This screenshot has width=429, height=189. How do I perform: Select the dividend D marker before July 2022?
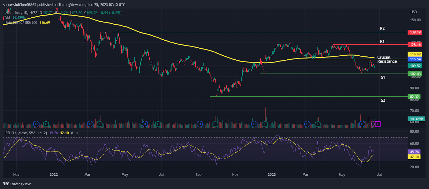tap(145, 124)
